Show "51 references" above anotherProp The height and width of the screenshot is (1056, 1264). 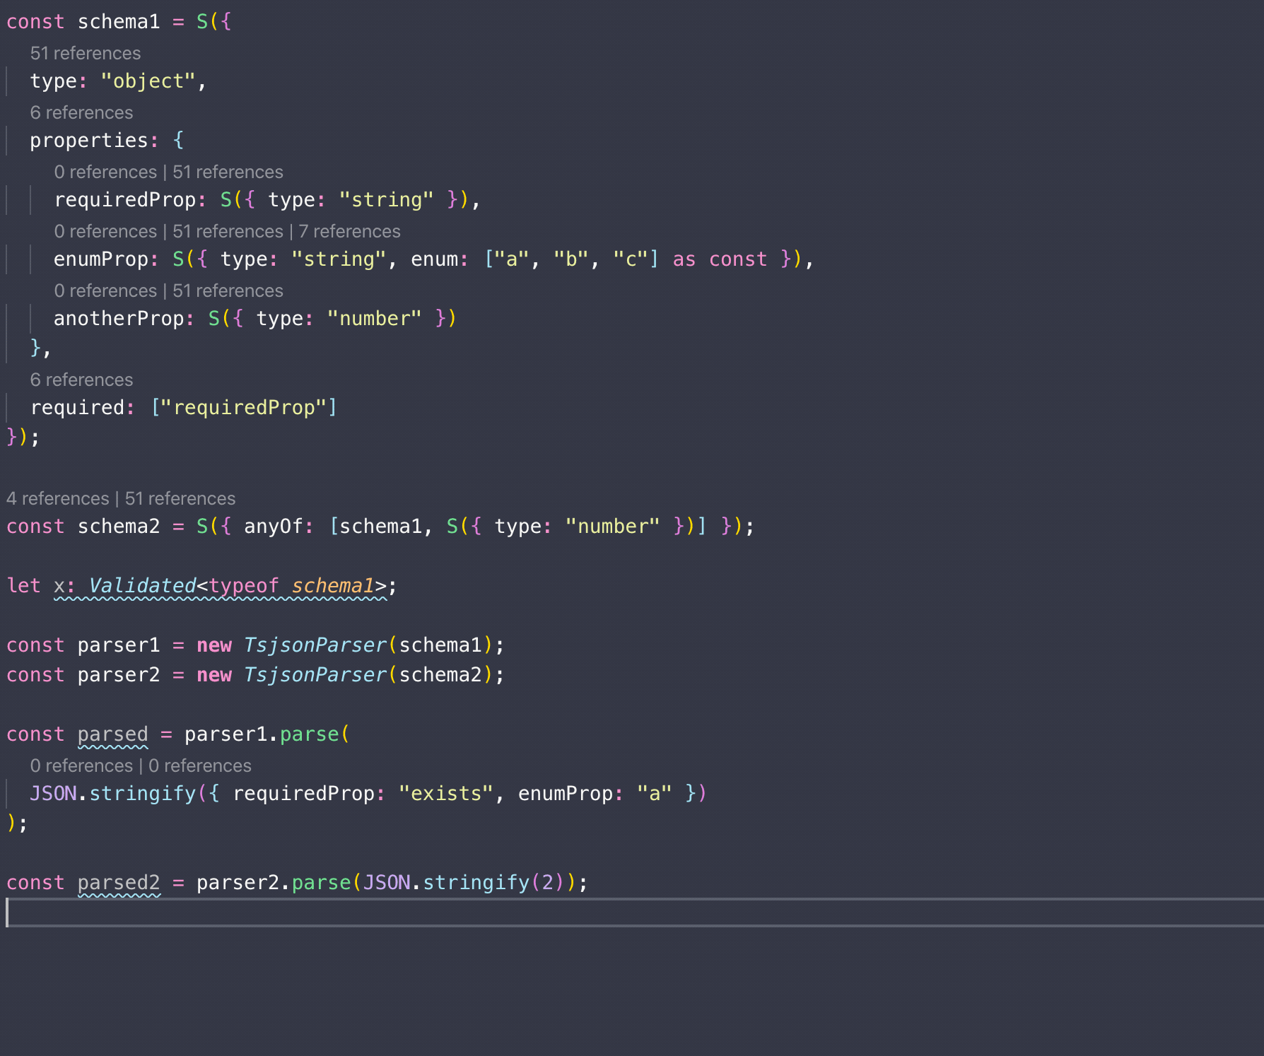226,291
